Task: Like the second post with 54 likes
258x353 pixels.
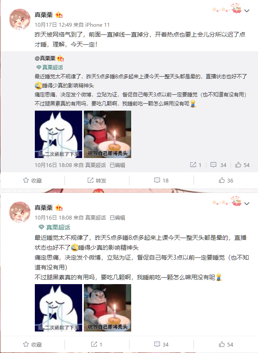Action: 226,344
